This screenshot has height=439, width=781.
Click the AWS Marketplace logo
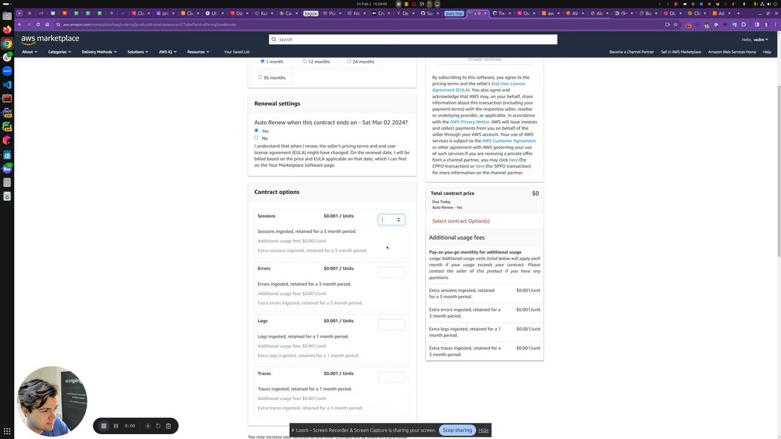(50, 39)
